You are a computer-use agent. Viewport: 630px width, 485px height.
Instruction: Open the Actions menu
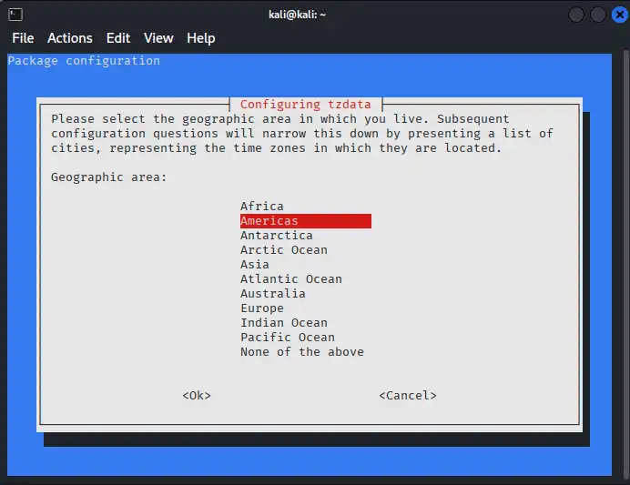coord(70,38)
